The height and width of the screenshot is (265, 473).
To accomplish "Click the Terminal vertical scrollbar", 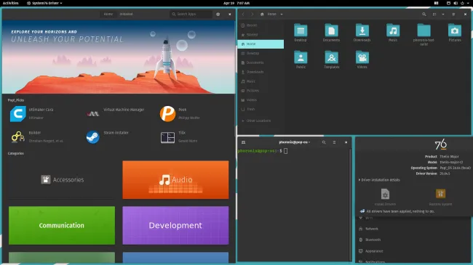I will (351, 205).
